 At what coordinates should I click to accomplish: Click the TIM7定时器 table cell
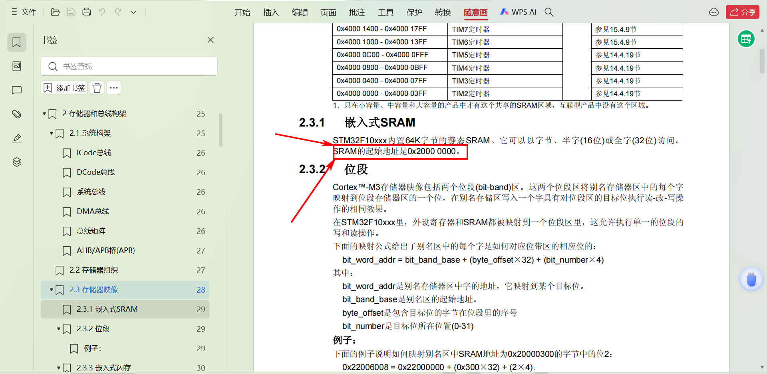(505, 29)
